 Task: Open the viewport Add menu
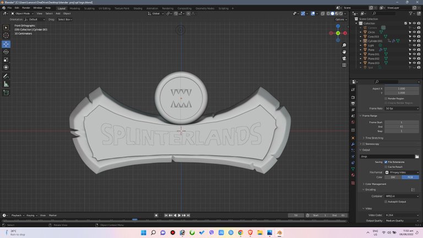(58, 13)
